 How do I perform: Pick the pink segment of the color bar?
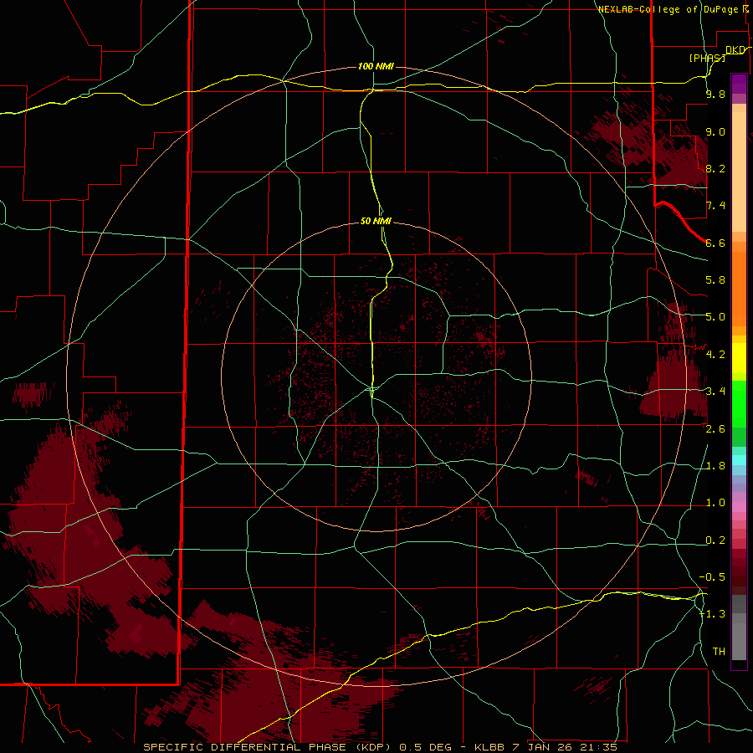pyautogui.click(x=739, y=507)
